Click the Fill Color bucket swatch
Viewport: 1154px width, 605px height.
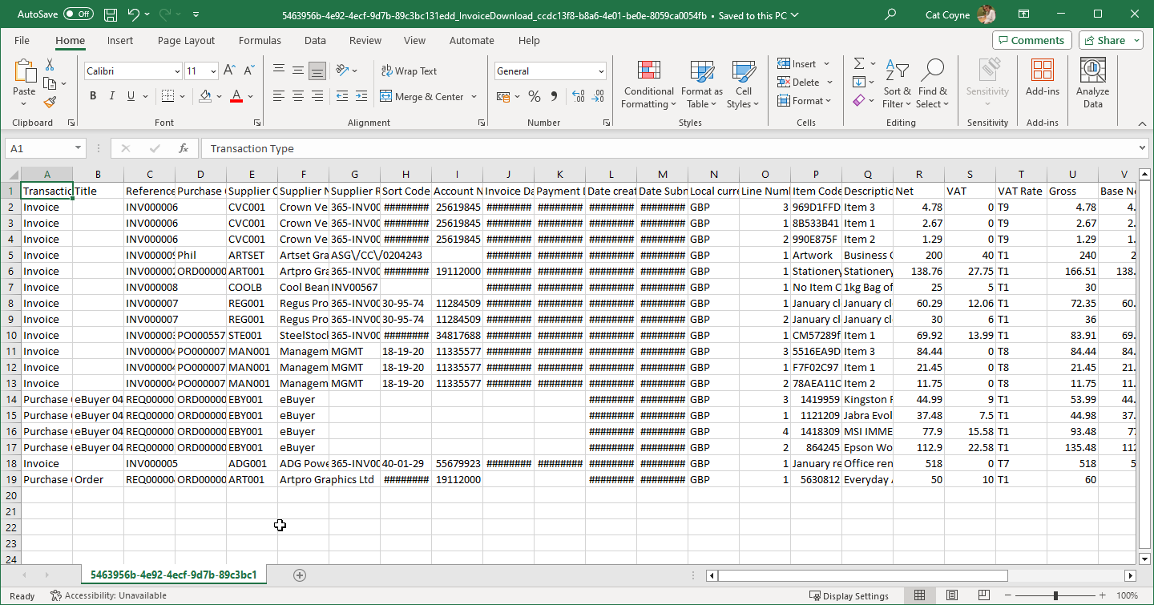point(204,96)
